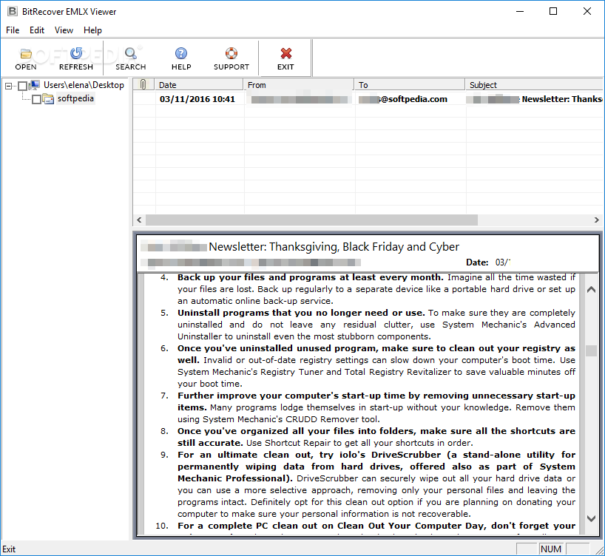Click the email list scroll right arrow
605x556 pixels.
[x=597, y=220]
